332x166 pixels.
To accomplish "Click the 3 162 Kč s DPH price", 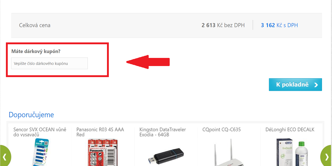I will (279, 25).
